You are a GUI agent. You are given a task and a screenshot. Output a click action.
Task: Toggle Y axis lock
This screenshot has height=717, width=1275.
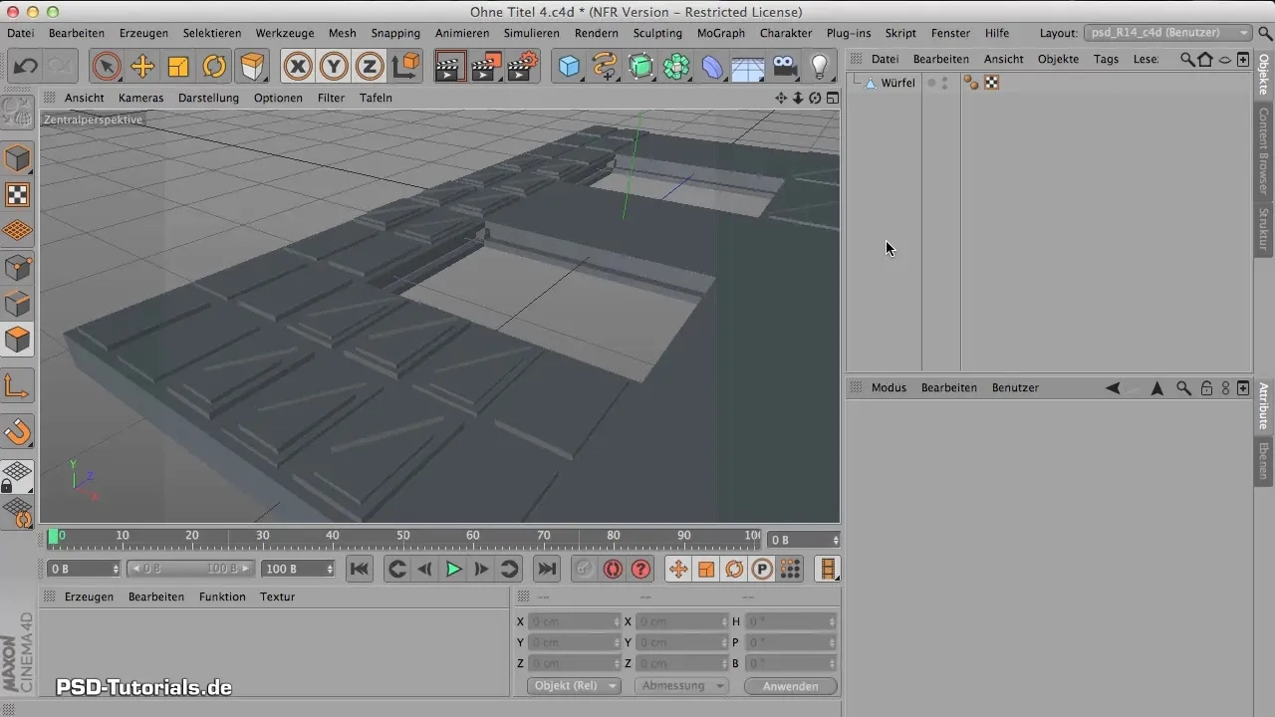click(x=333, y=67)
